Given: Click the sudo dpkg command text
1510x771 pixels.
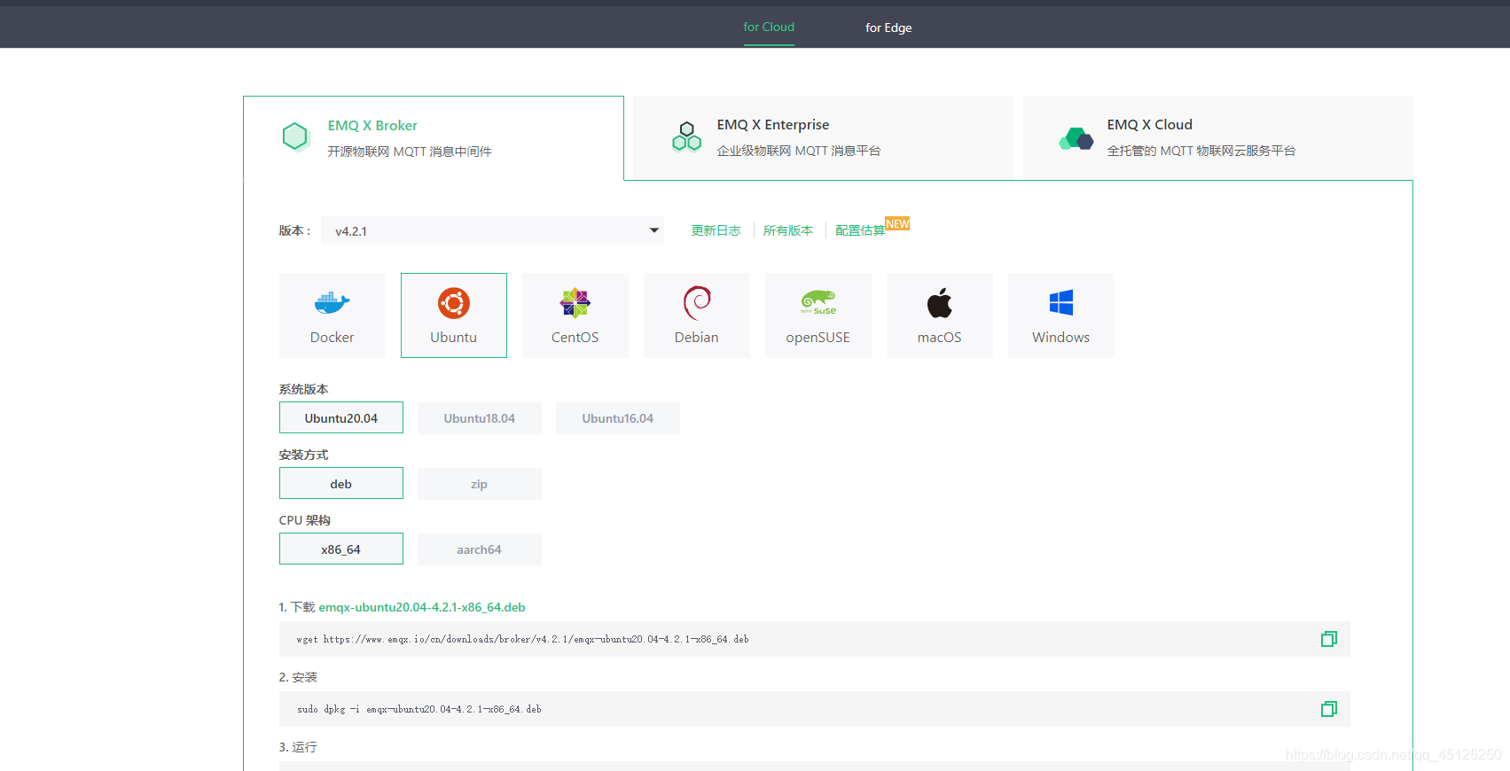Looking at the screenshot, I should [x=419, y=709].
